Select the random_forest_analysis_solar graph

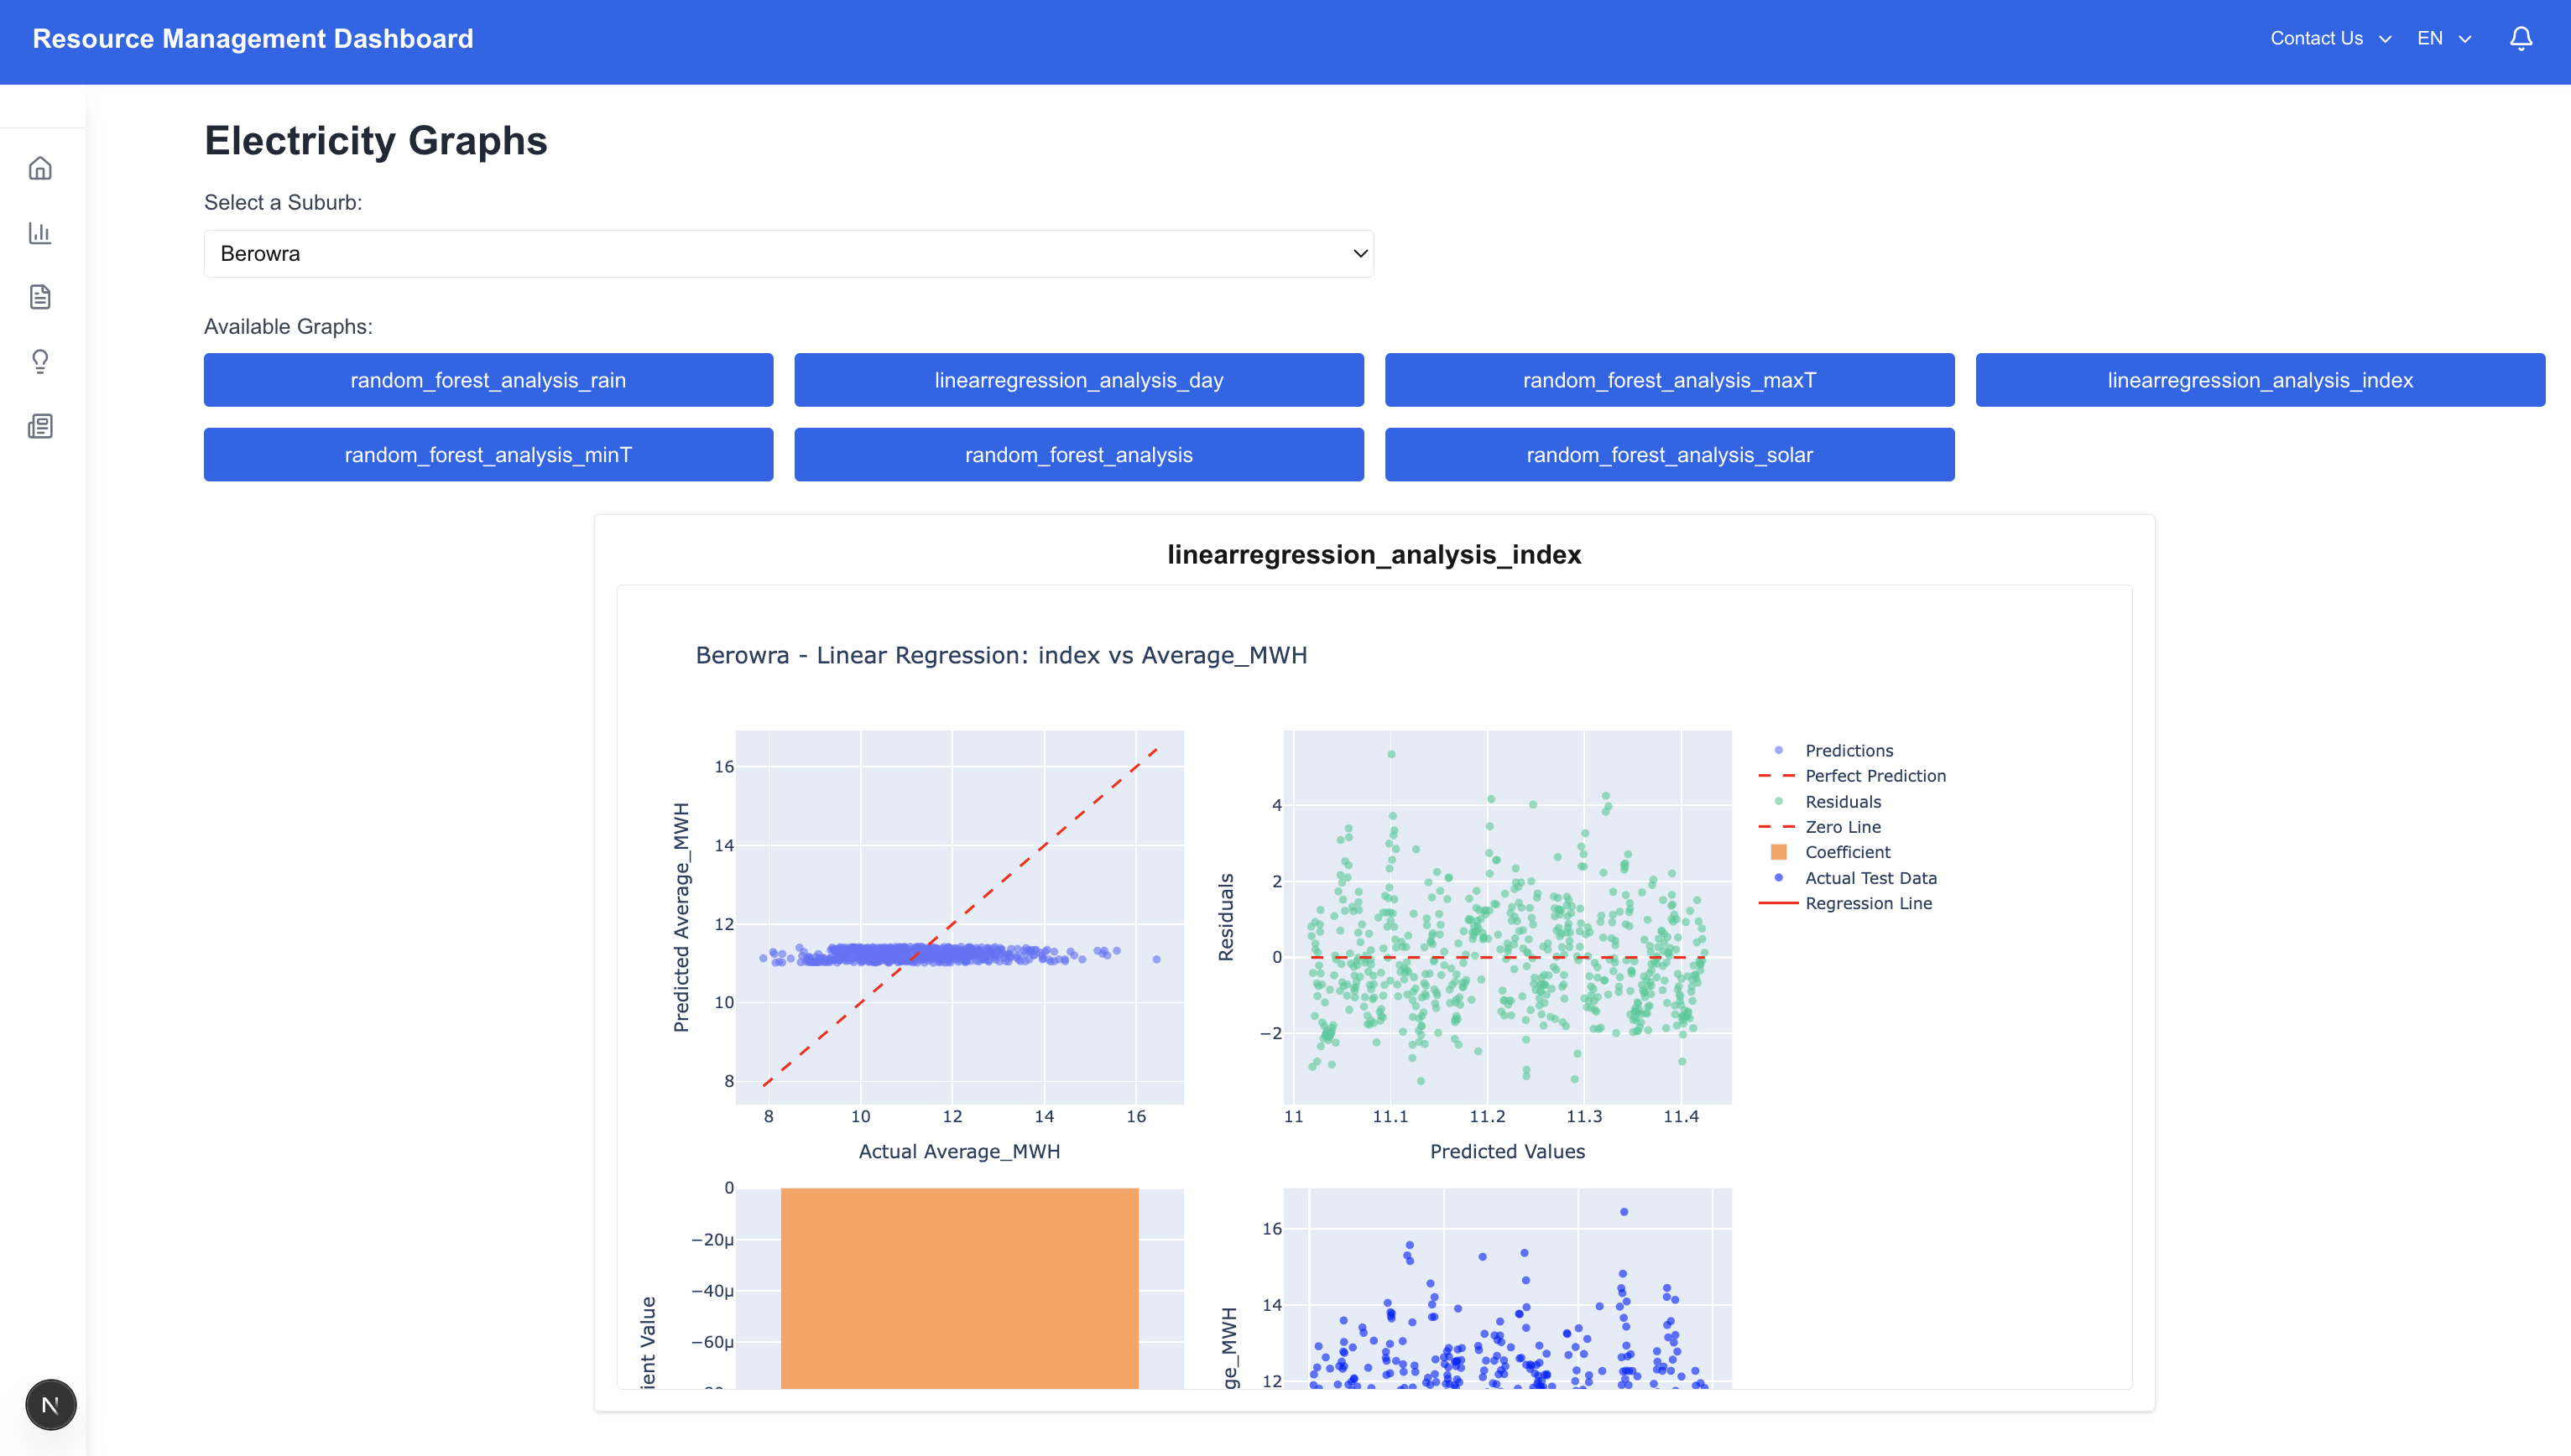coord(1669,455)
